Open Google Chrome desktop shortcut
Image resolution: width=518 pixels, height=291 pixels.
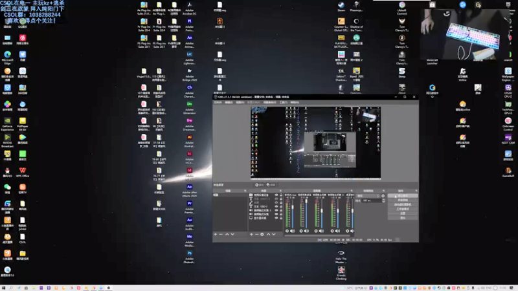[x=432, y=87]
